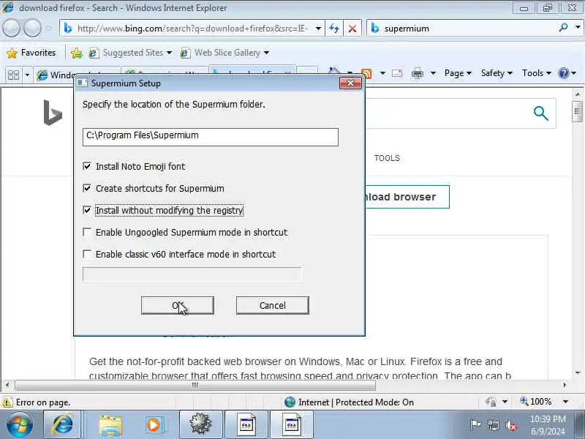Click the red Stop loading icon

[352, 29]
